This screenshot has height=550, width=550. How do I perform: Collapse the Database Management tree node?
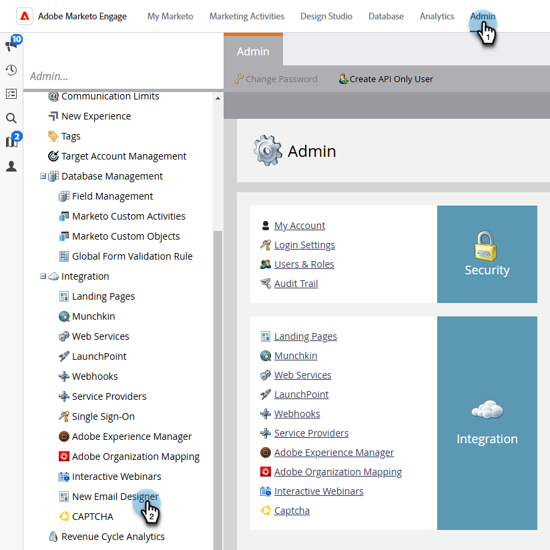43,176
